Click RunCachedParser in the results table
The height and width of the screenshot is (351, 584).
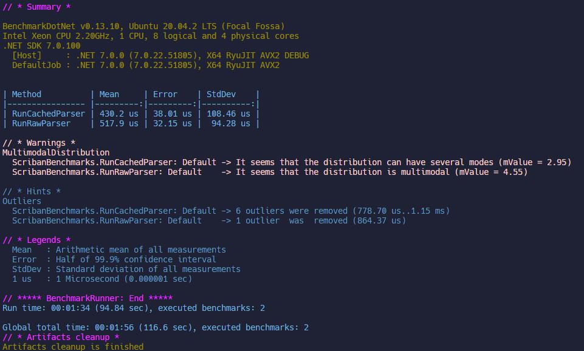click(49, 114)
